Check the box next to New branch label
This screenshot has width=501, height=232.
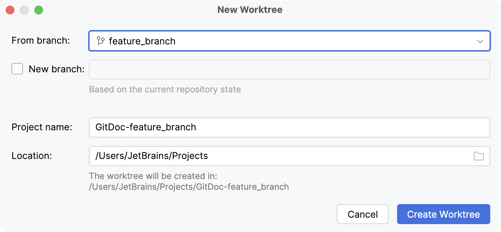(x=17, y=69)
